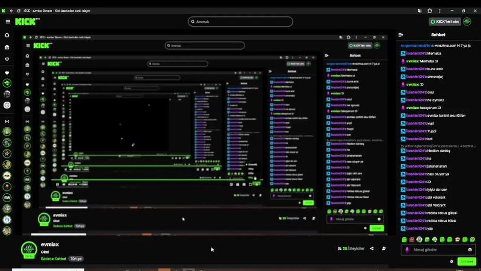Click the outermost 'evmiax ismimi oku lütfen' chat message

433,116
